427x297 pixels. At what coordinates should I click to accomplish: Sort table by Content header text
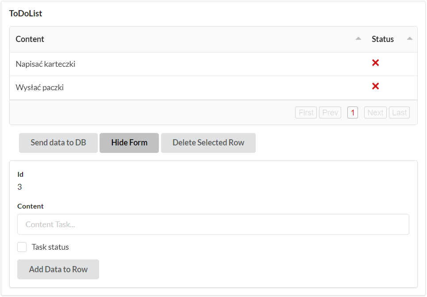(x=30, y=39)
